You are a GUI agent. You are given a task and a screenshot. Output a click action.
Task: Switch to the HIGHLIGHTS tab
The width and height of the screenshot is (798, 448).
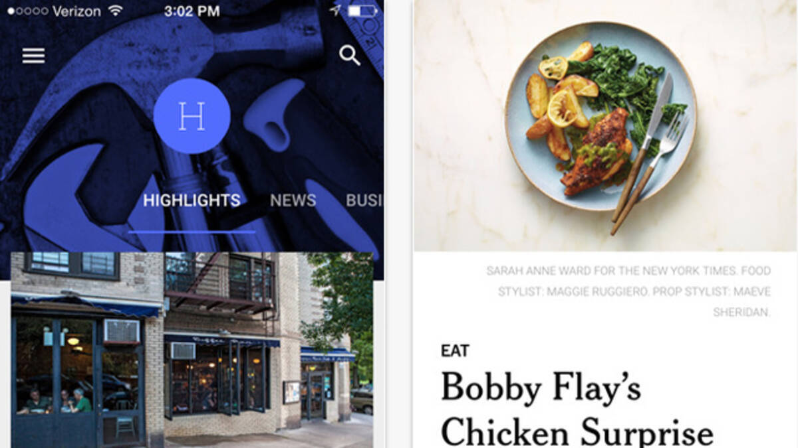point(192,200)
